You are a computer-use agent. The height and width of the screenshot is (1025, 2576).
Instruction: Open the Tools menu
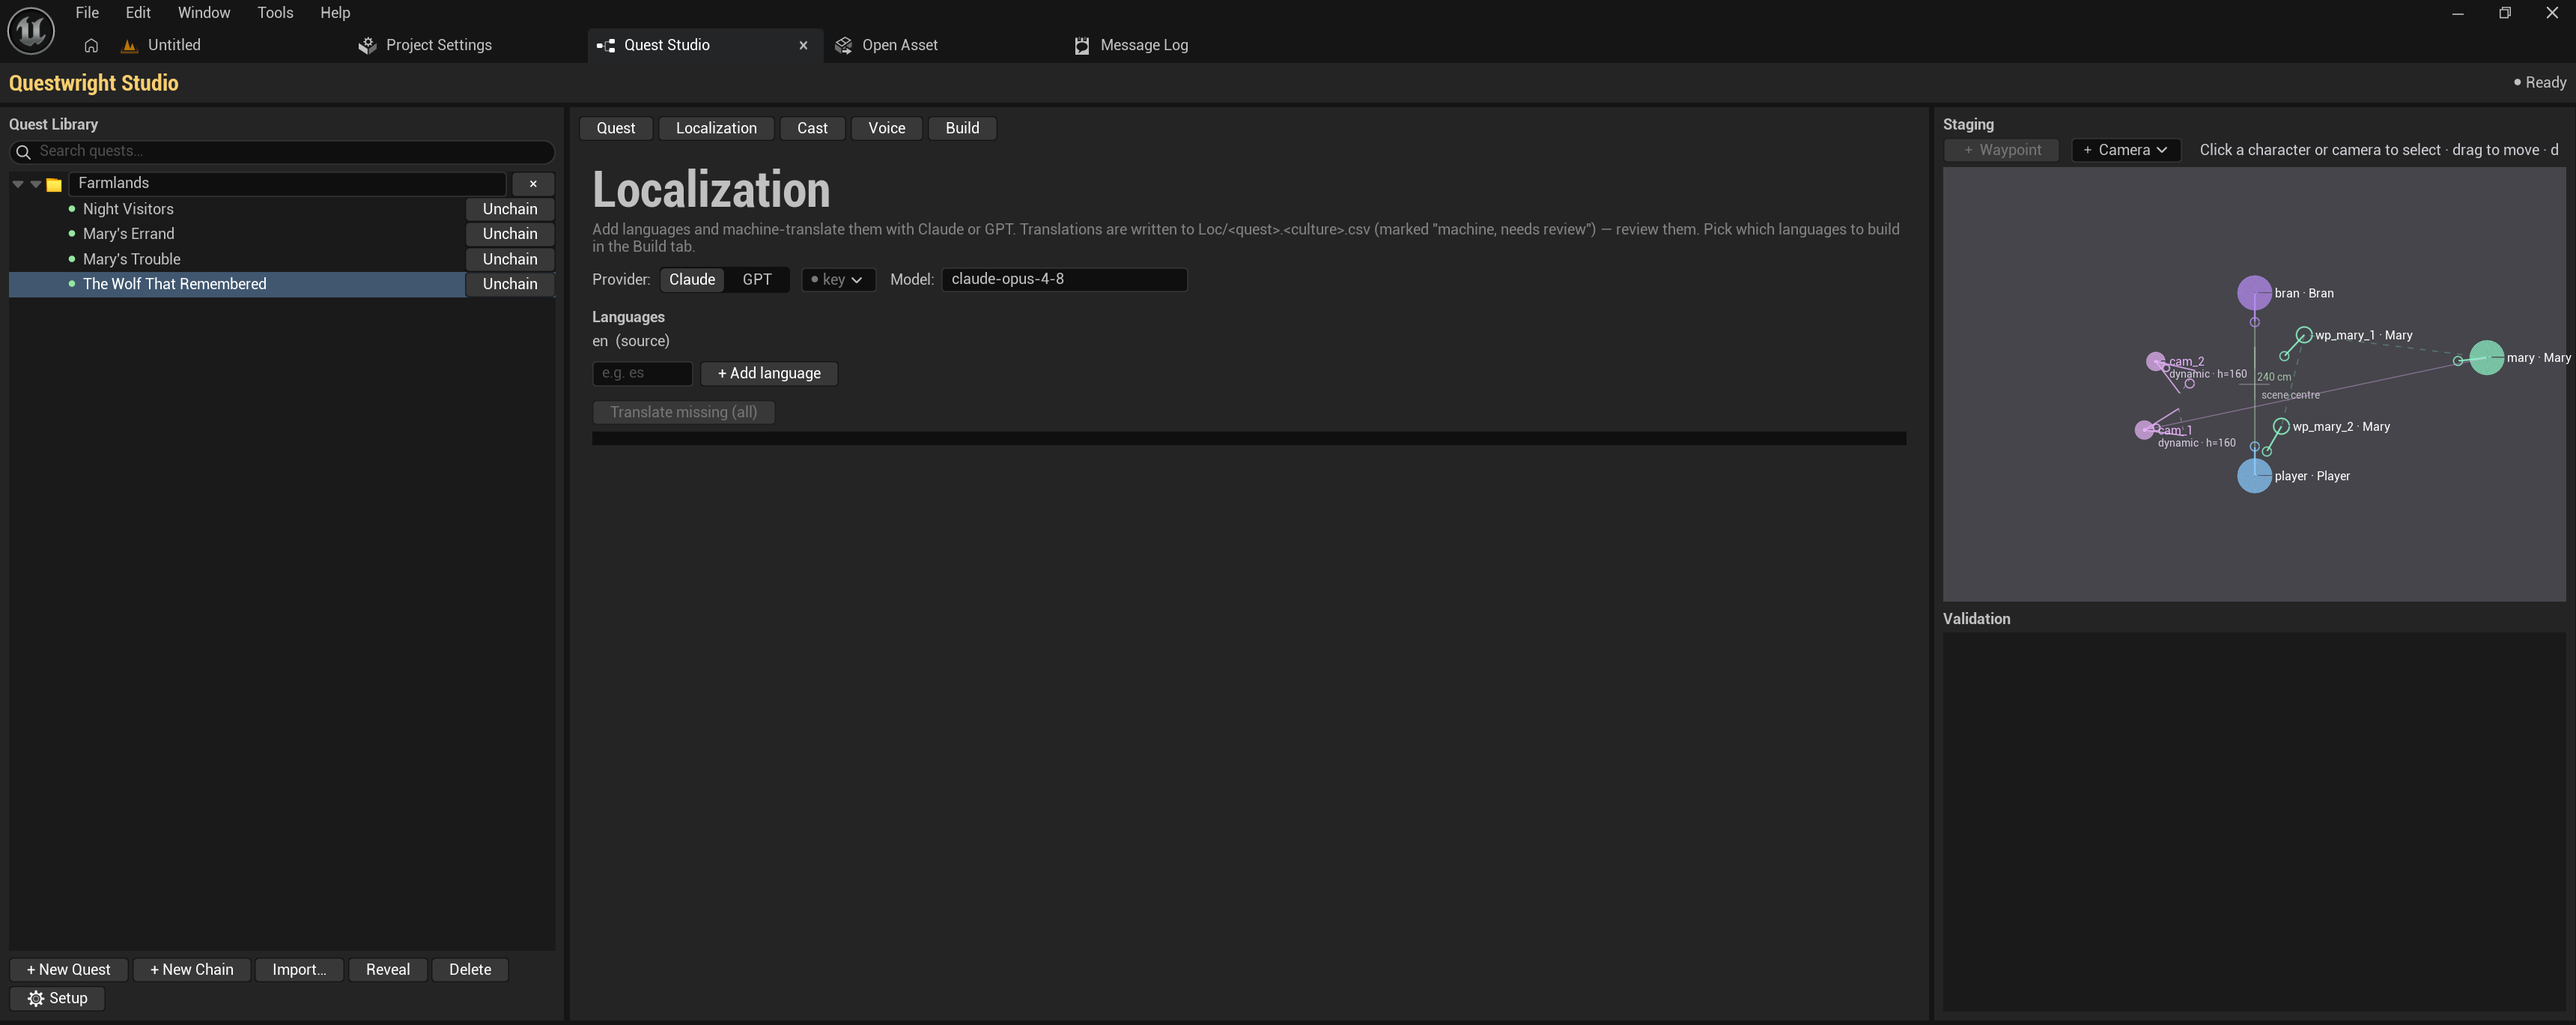click(275, 13)
